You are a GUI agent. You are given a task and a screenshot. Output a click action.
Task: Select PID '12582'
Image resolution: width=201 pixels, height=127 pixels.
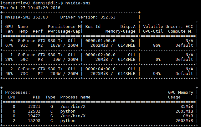click(x=34, y=111)
